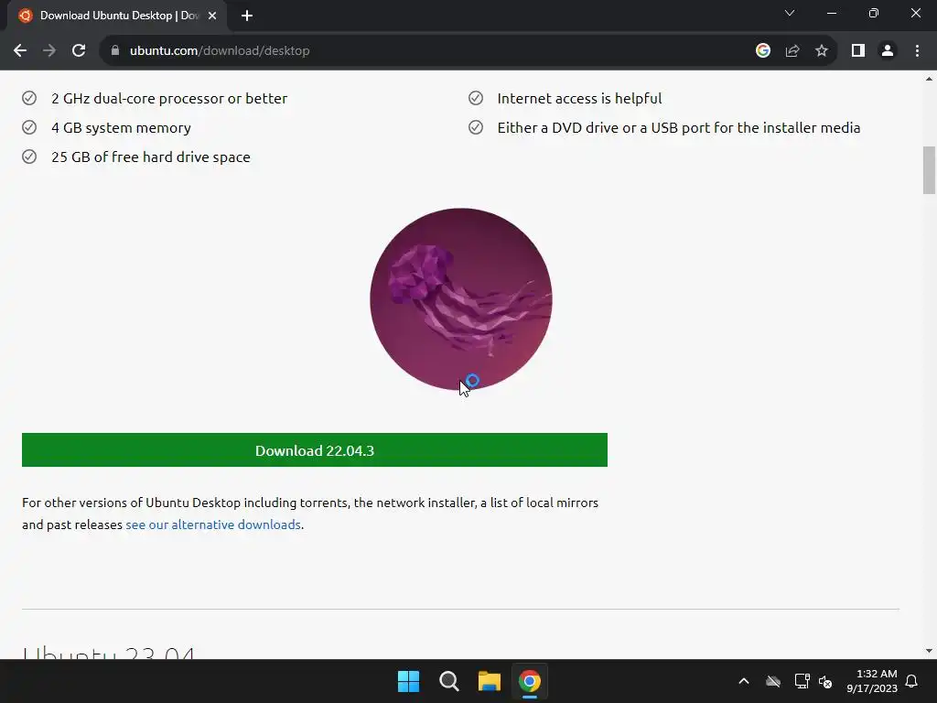Reload the Ubuntu download page
This screenshot has width=937, height=703.
click(79, 51)
